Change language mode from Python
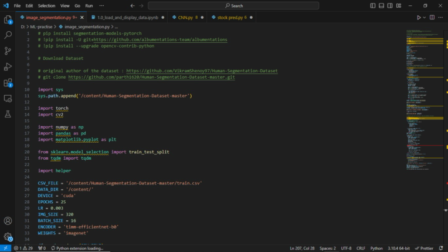The image size is (448, 252). tap(376, 248)
